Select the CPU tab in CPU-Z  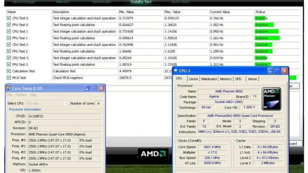click(179, 78)
